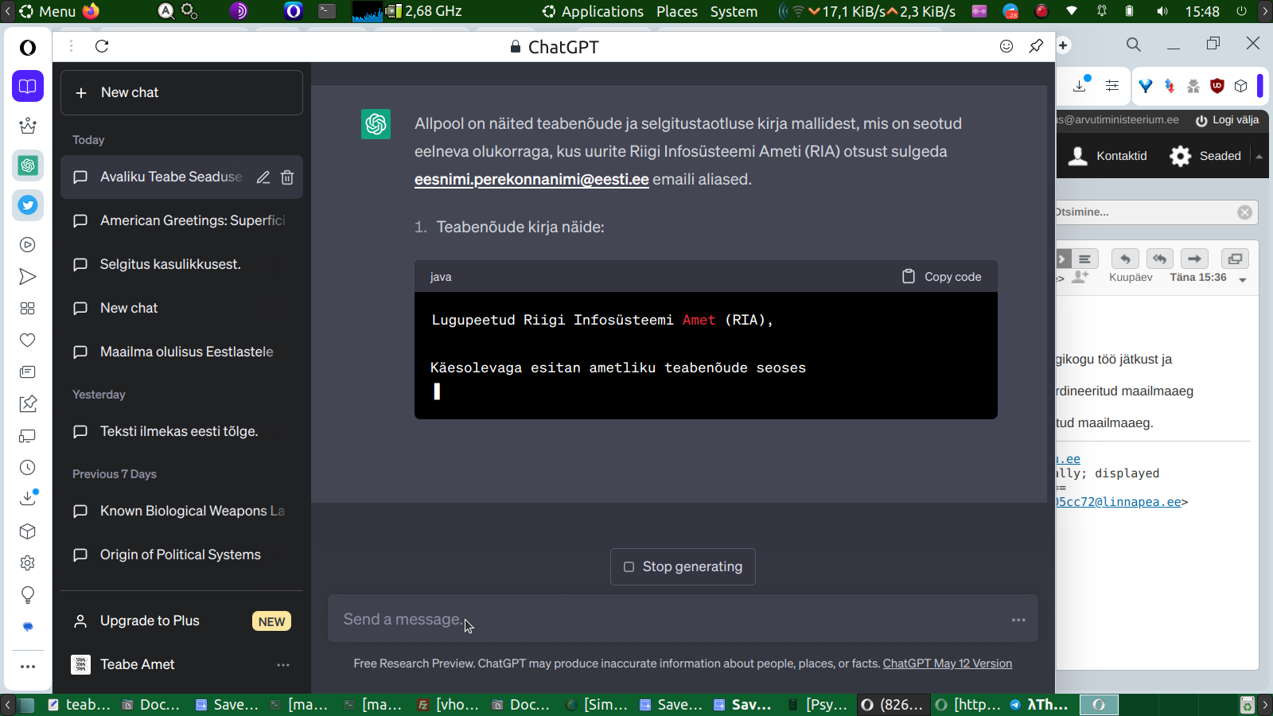The width and height of the screenshot is (1273, 716).
Task: Click the power icon in top panel
Action: (x=1241, y=11)
